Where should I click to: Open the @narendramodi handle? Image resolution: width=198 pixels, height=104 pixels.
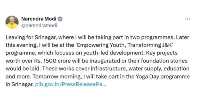click(39, 25)
